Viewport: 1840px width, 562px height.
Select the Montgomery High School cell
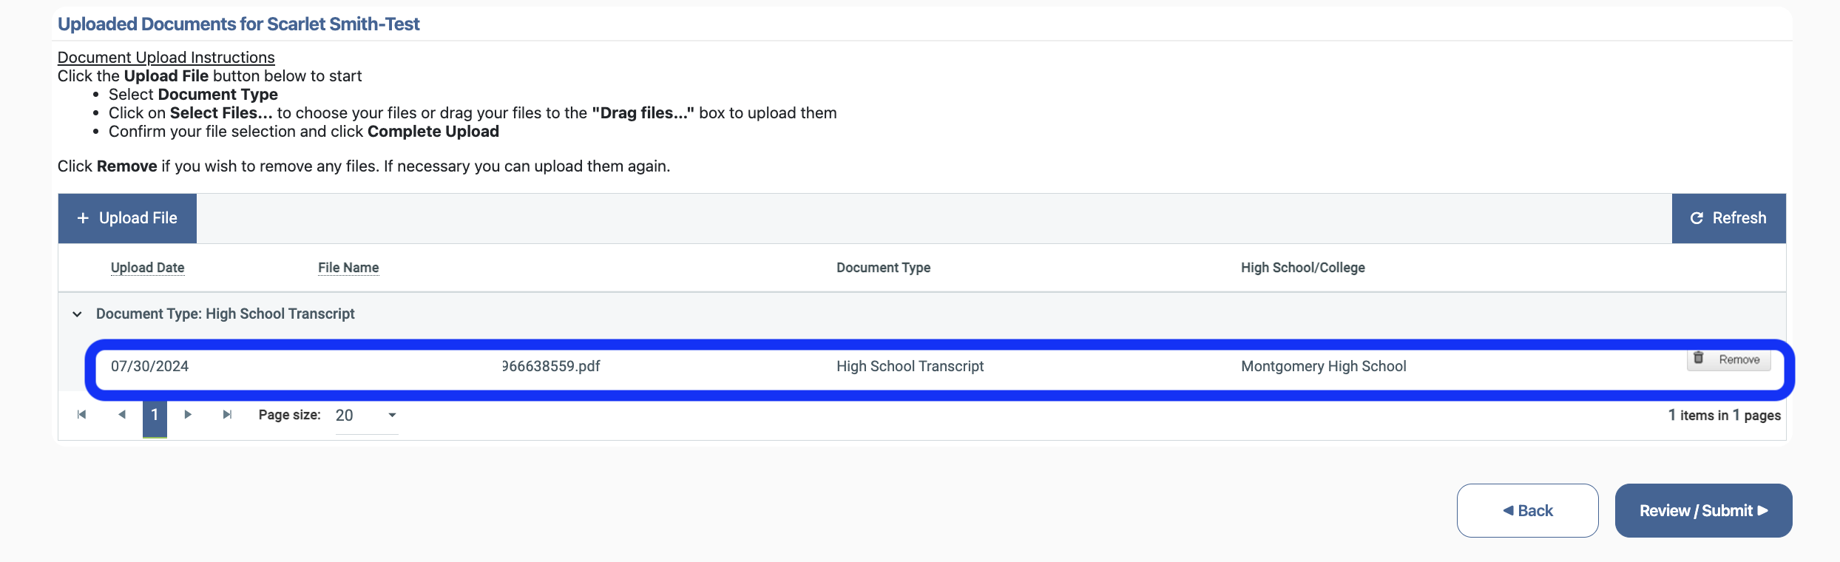click(x=1323, y=366)
